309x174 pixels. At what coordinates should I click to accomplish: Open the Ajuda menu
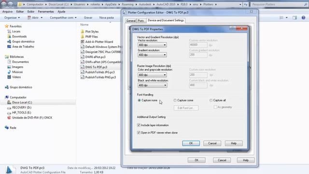[61, 12]
